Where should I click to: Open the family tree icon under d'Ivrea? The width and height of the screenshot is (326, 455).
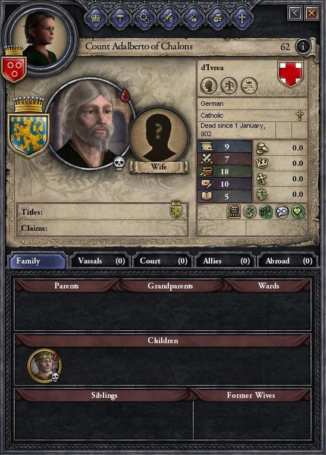pos(229,86)
